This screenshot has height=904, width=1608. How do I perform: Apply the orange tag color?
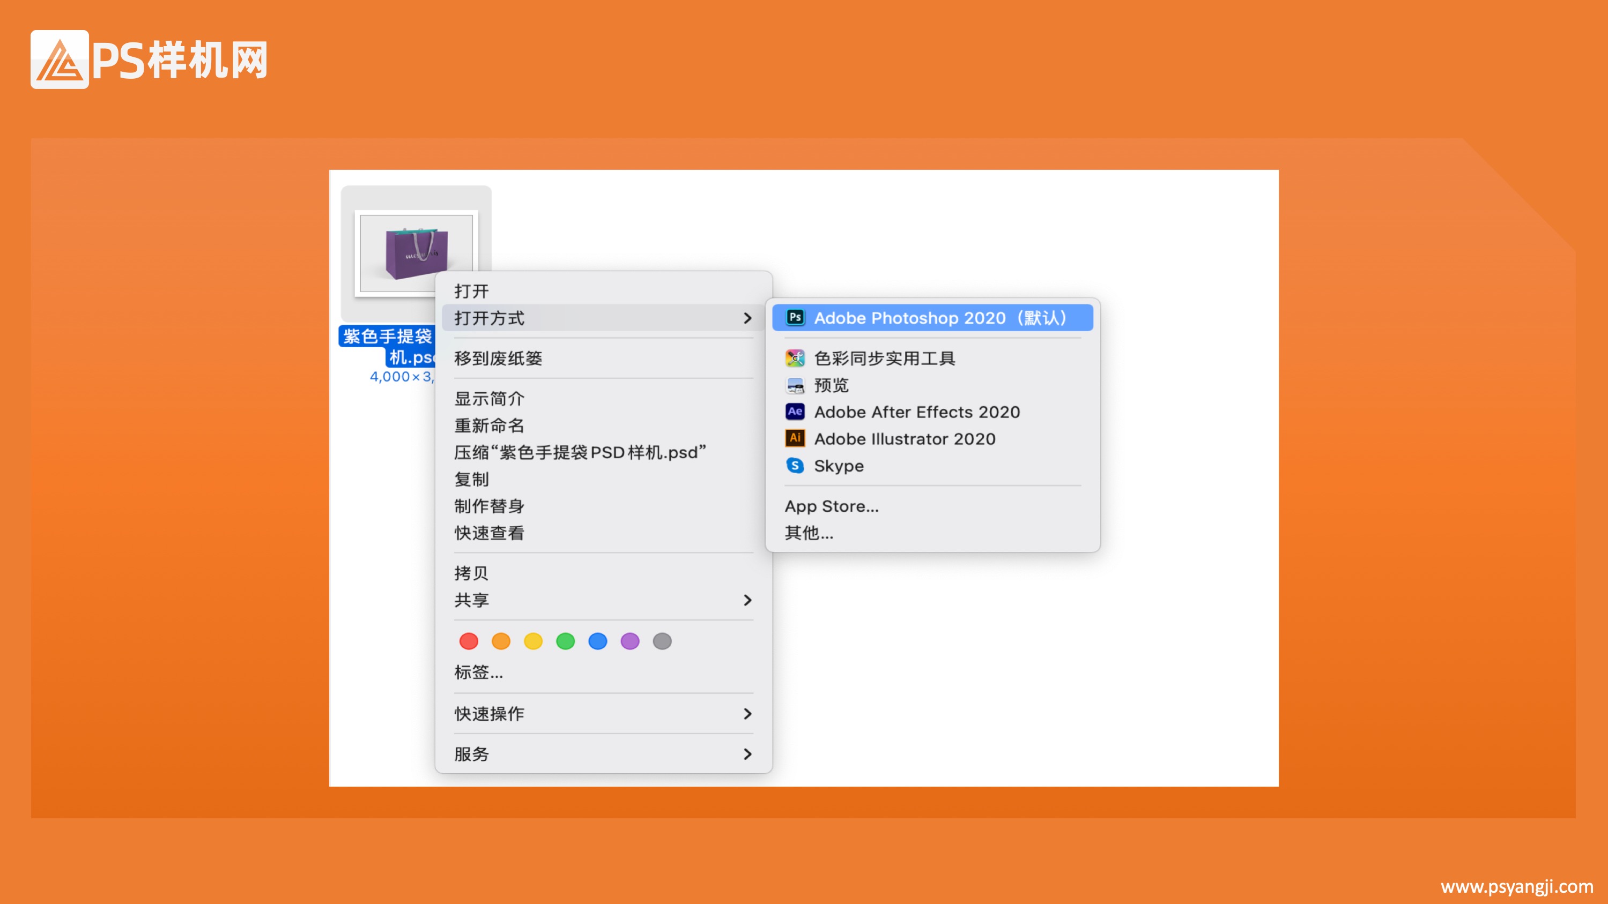point(501,641)
